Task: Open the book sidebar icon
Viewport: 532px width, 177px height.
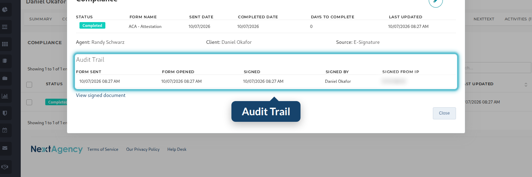Action: [x=5, y=61]
